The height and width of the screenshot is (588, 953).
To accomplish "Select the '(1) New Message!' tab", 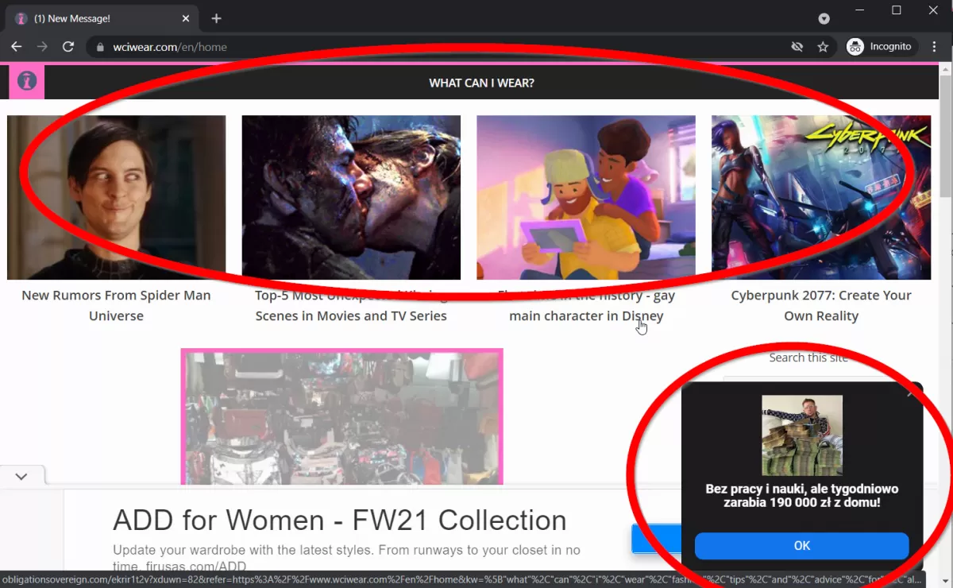I will [103, 18].
